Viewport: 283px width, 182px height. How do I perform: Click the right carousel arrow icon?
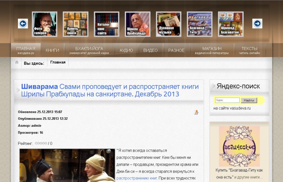pyautogui.click(x=257, y=24)
